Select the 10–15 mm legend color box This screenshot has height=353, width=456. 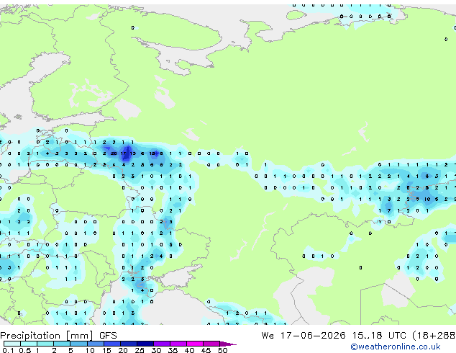96,344
